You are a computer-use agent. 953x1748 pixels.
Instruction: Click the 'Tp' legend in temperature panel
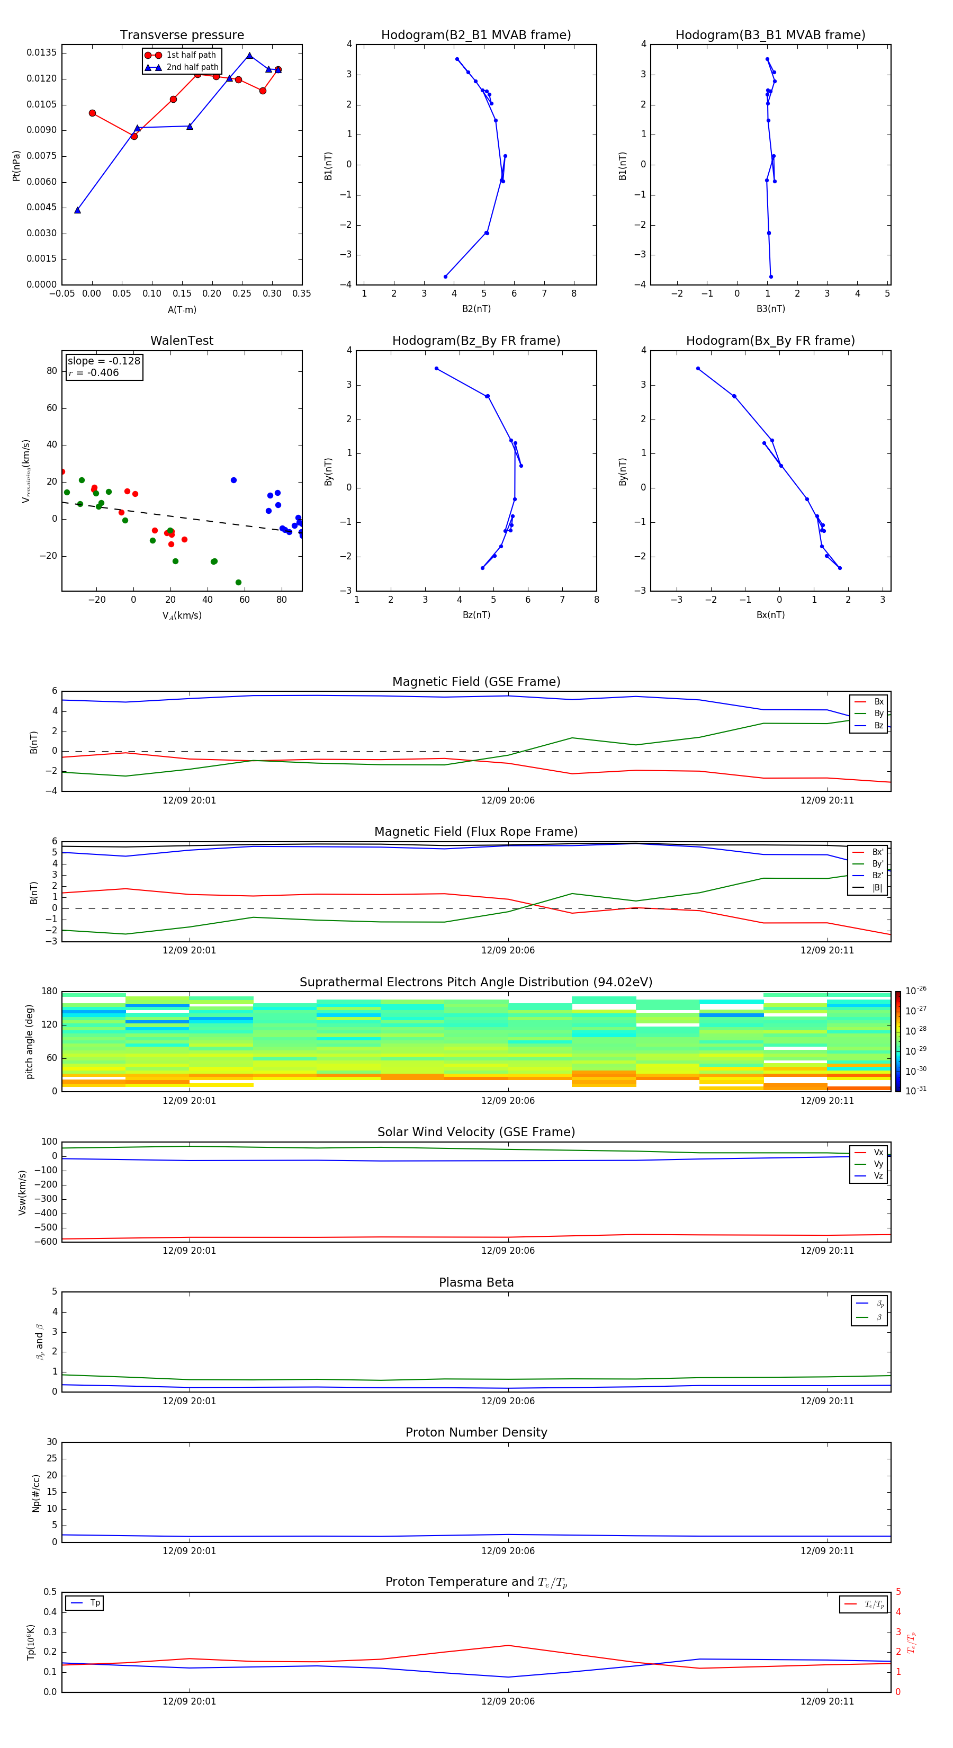(x=85, y=1603)
